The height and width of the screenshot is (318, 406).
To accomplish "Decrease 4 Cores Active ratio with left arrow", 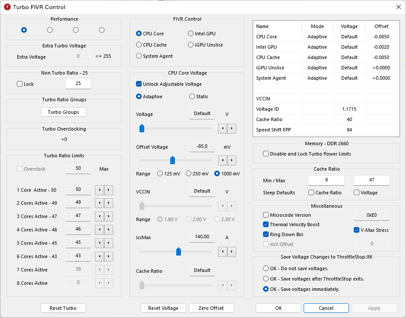I will 100,230.
